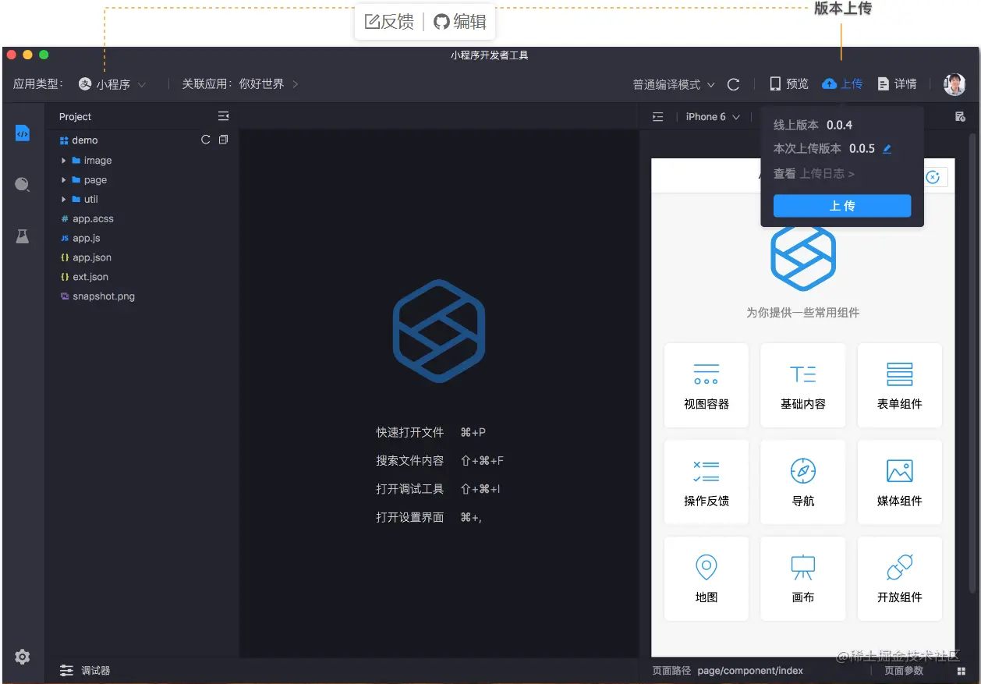Viewport: 981px width, 684px height.
Task: Click the 打开调试工具 shortcut hint
Action: pyautogui.click(x=438, y=489)
